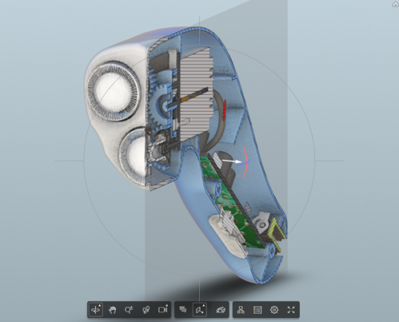Open Camera interactions tool
399x322 pixels.
pos(163,310)
